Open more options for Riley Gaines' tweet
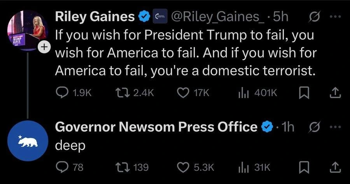 tap(334, 17)
